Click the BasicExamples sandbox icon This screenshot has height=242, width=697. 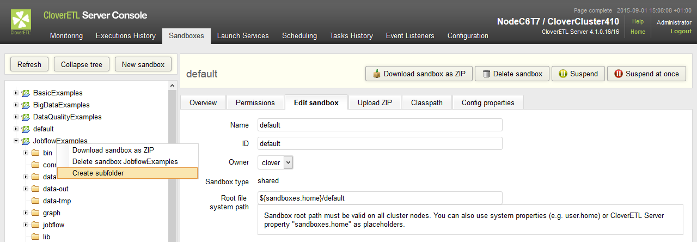coord(26,93)
